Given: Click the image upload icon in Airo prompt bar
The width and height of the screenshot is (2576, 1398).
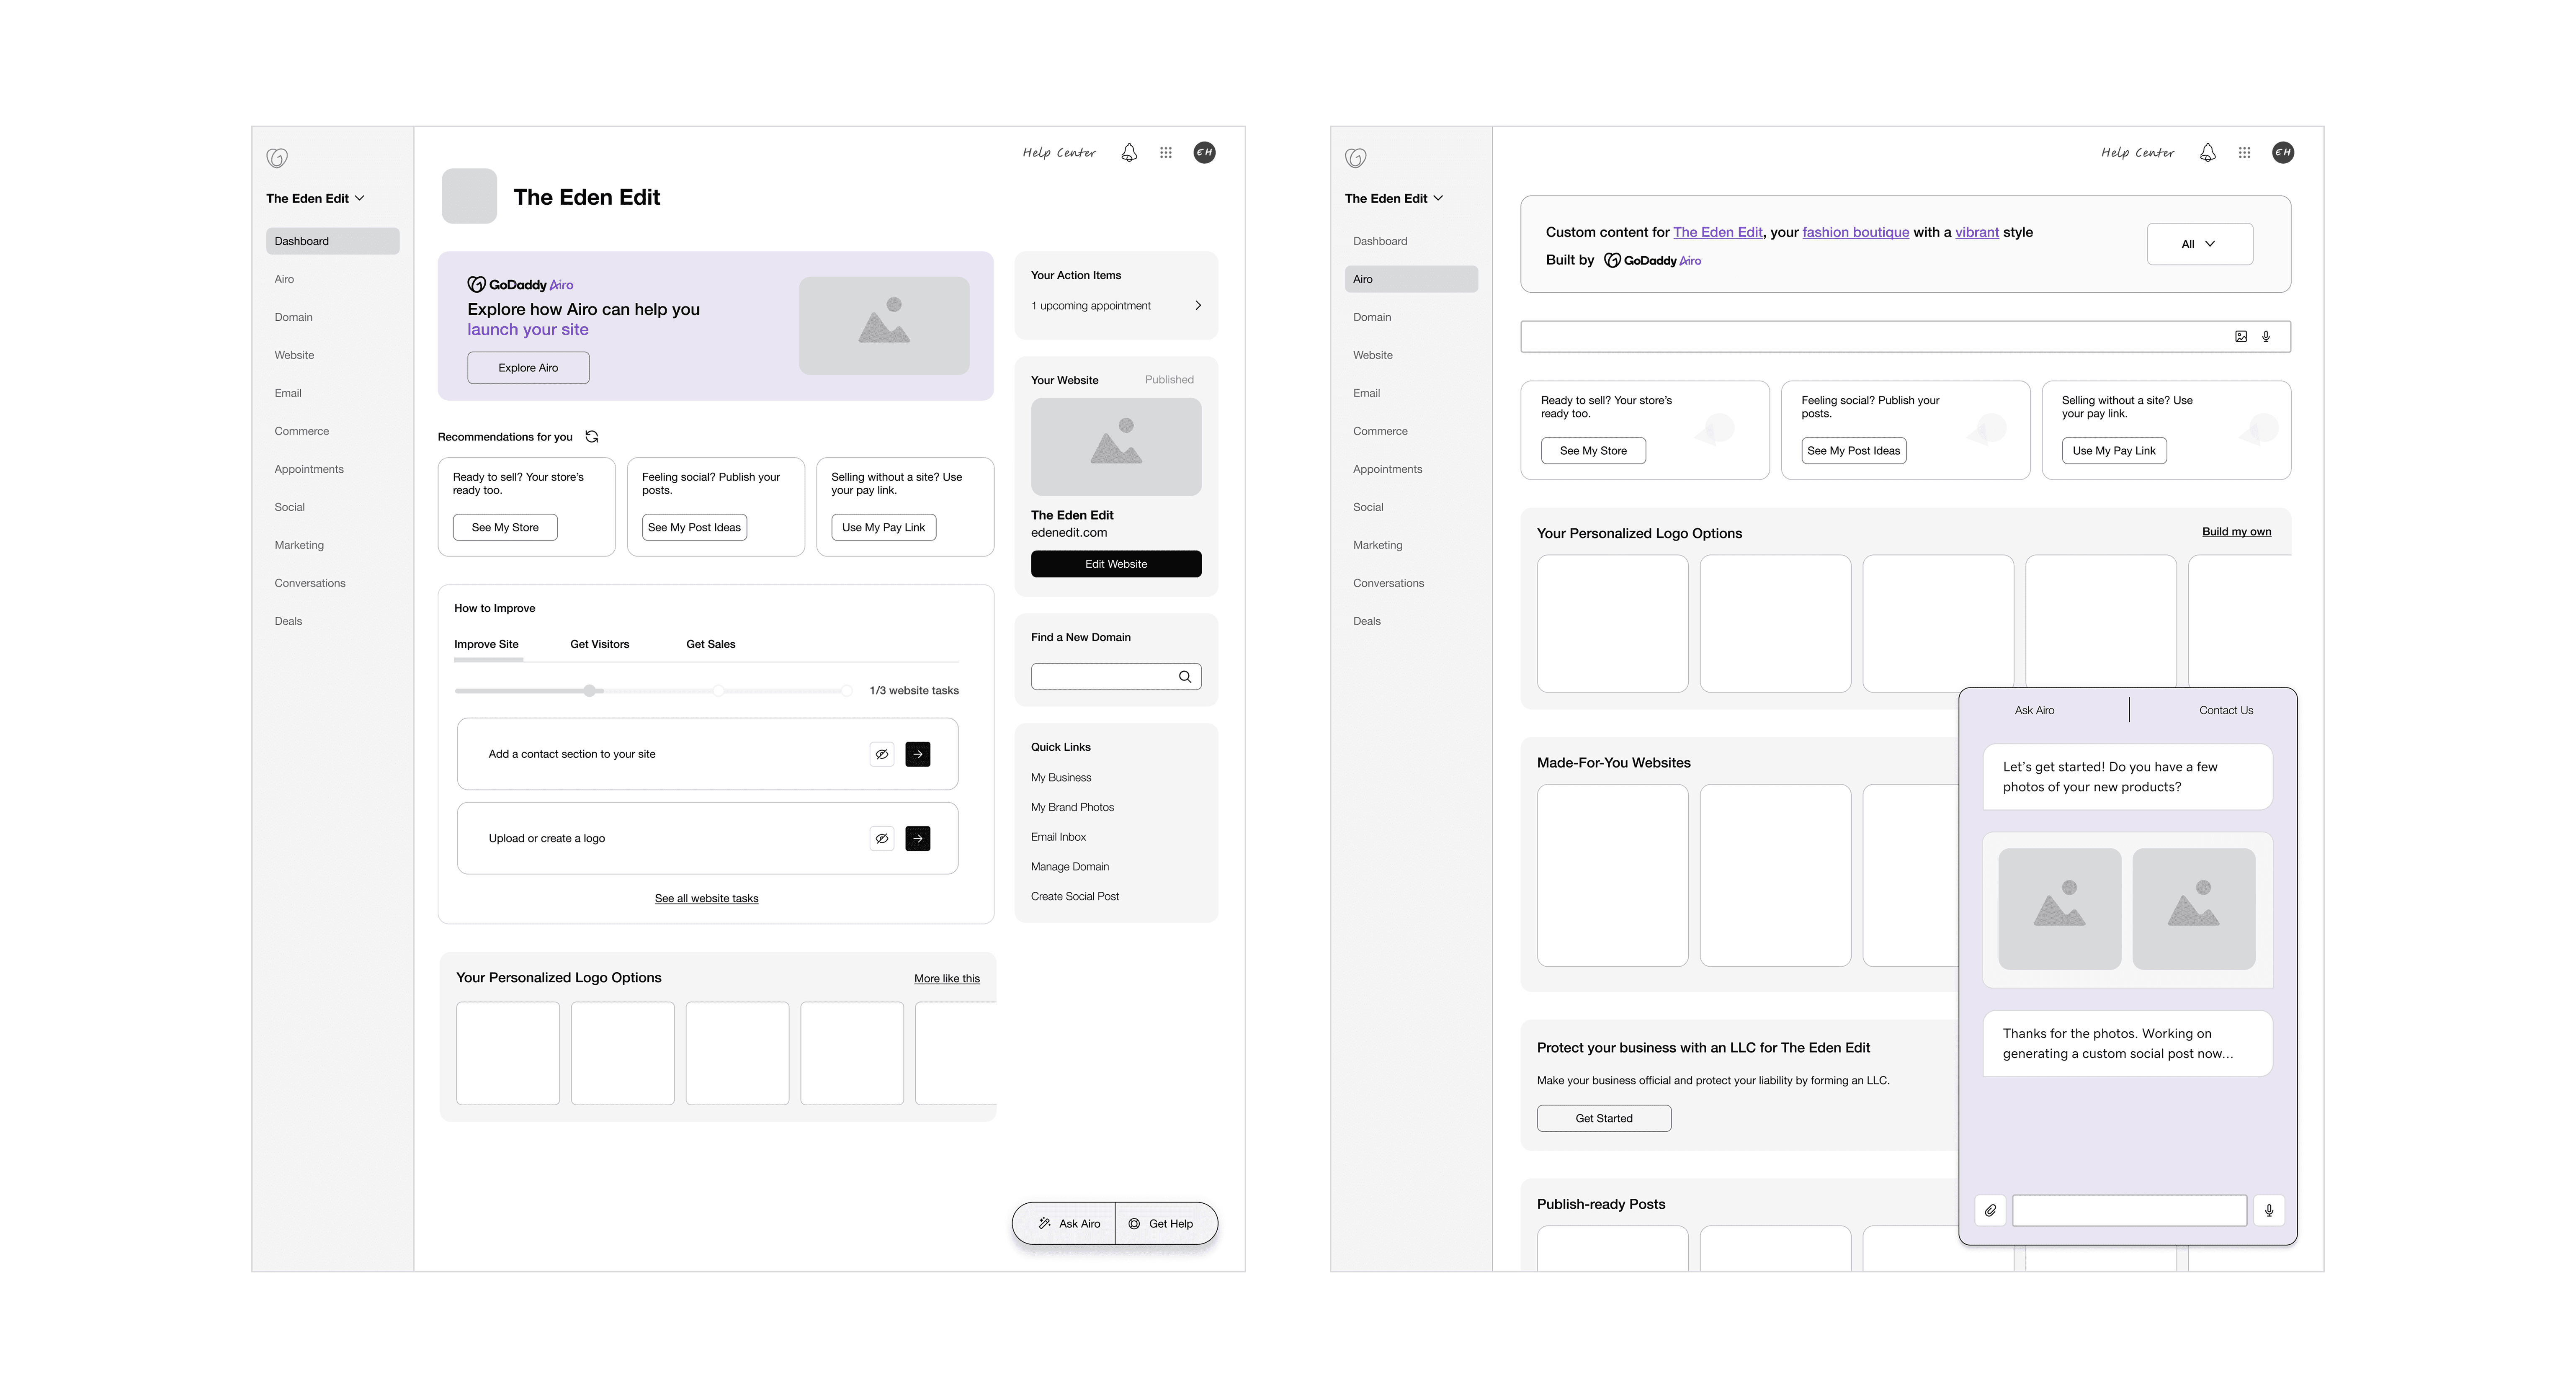Looking at the screenshot, I should click(x=2241, y=337).
